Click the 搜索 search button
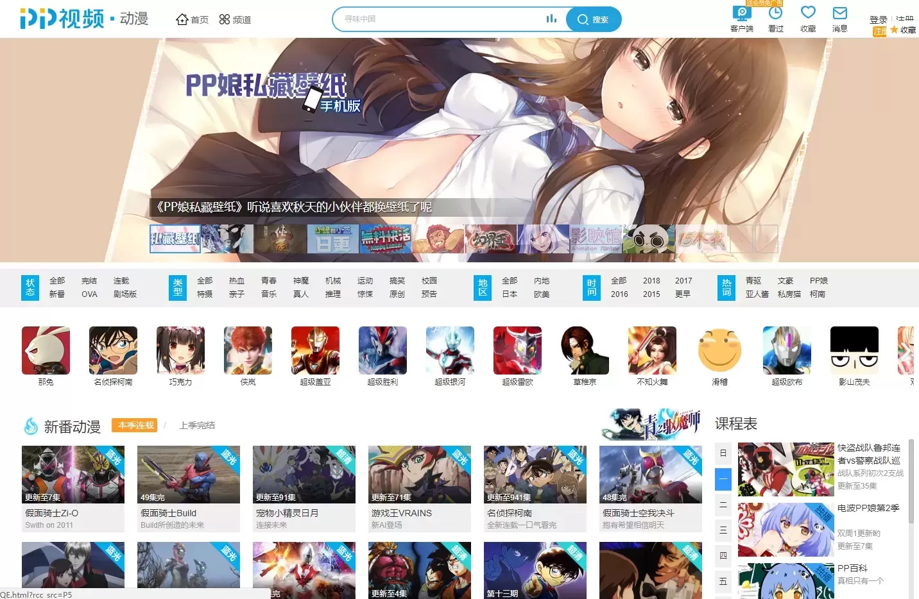The height and width of the screenshot is (599, 919). (593, 19)
